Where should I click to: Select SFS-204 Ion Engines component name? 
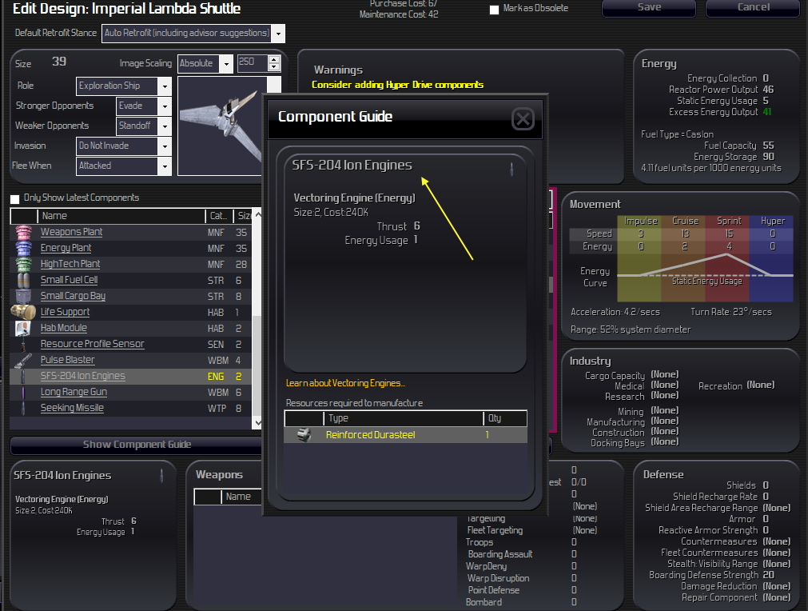point(82,376)
